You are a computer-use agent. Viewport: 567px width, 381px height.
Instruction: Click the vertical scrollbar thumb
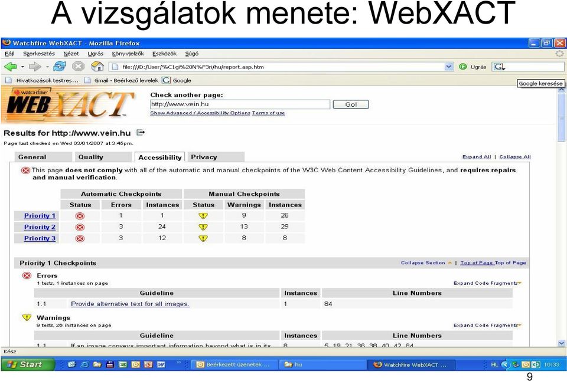(x=562, y=119)
